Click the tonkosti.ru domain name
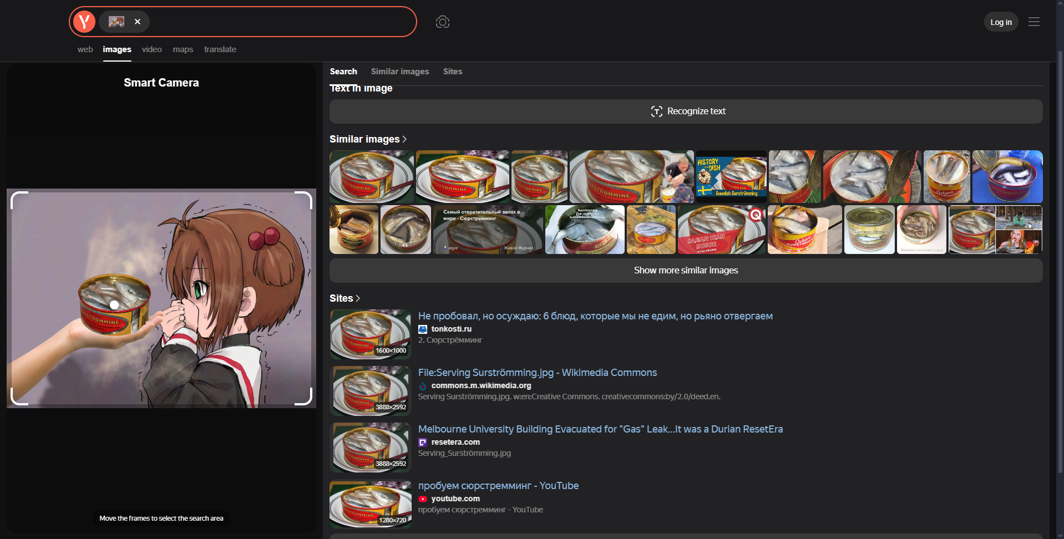The width and height of the screenshot is (1064, 539). click(x=452, y=329)
